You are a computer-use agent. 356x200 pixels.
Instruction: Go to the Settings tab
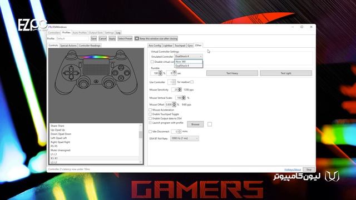coord(109,33)
